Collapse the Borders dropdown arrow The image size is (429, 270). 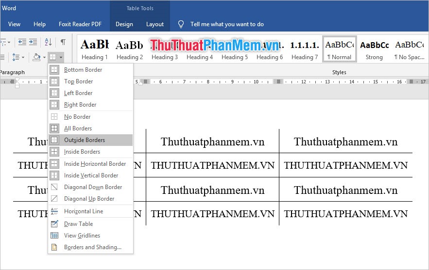point(61,57)
